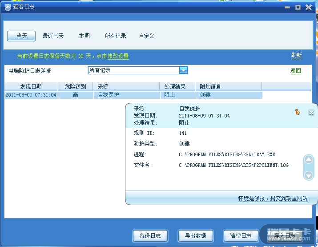318x247 pixels.
Task: Sort by 处理结果 column header
Action: [177, 87]
